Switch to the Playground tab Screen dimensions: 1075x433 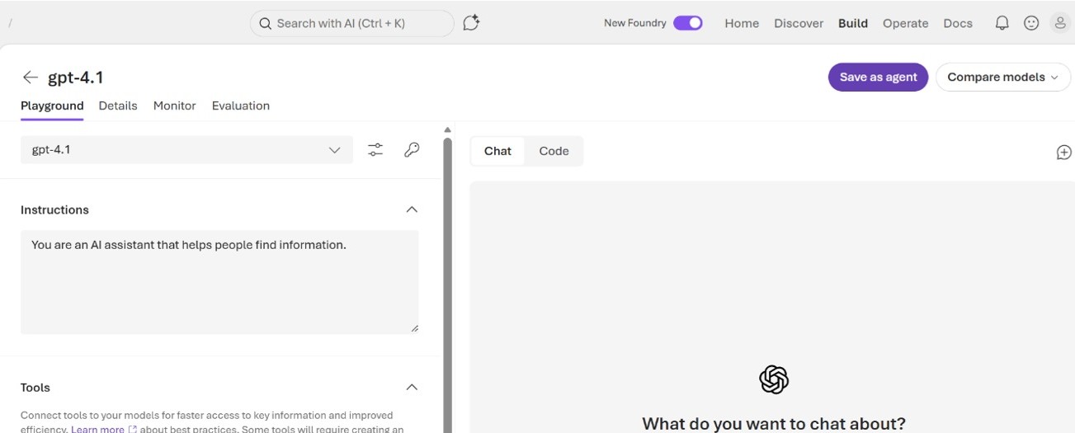(52, 106)
